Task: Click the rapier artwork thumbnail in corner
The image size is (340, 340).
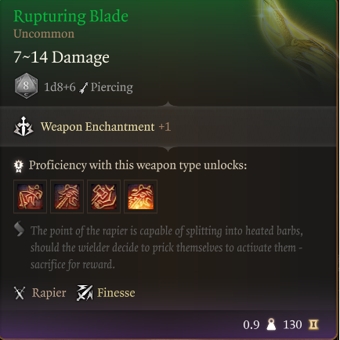Action: coord(298,34)
